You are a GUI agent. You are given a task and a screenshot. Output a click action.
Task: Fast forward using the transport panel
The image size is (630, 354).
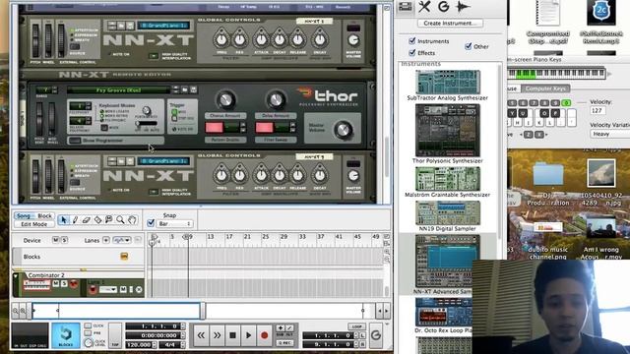217,335
